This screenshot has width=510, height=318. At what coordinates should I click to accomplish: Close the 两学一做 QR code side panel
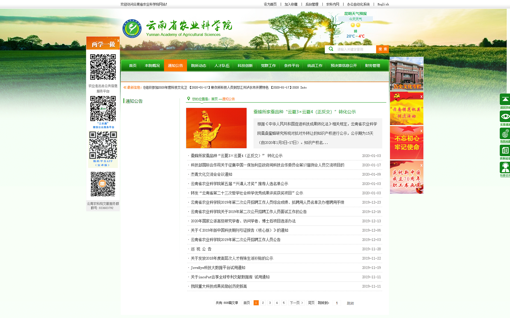point(118,41)
